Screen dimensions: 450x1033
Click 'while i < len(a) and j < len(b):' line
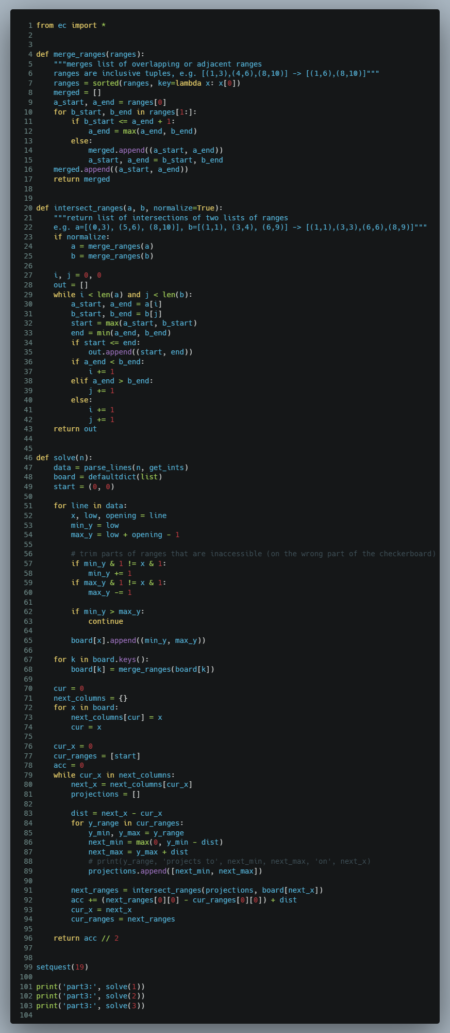tap(123, 295)
